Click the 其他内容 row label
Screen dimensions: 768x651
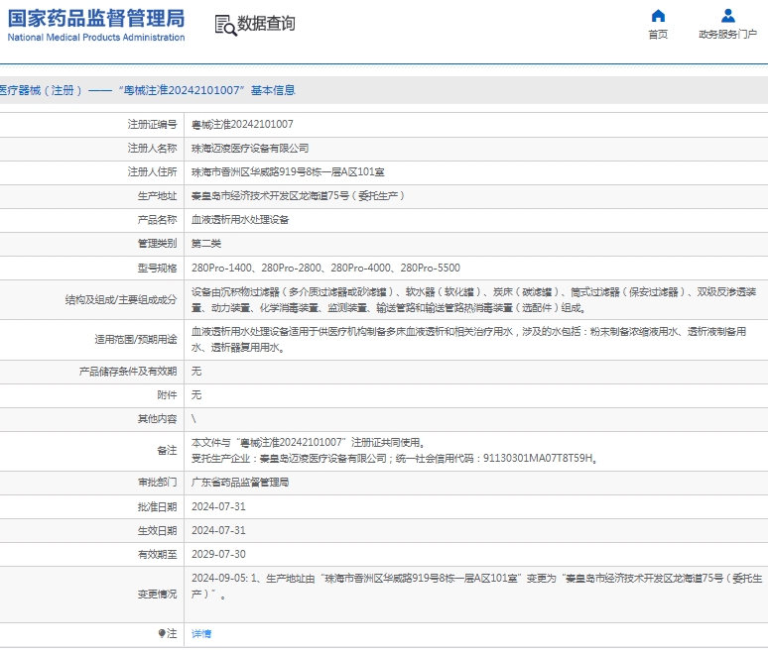pyautogui.click(x=157, y=419)
